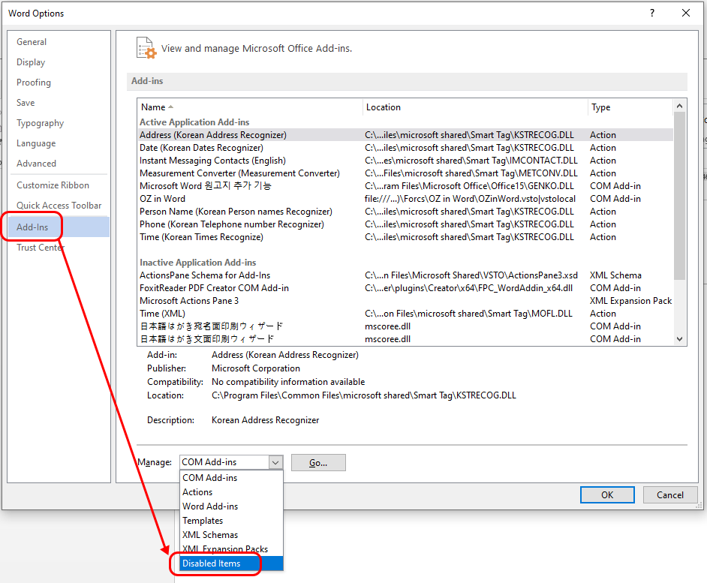Select the Microsoft Word 원고지 추가 기능 add-in
The height and width of the screenshot is (583, 707).
point(405,186)
